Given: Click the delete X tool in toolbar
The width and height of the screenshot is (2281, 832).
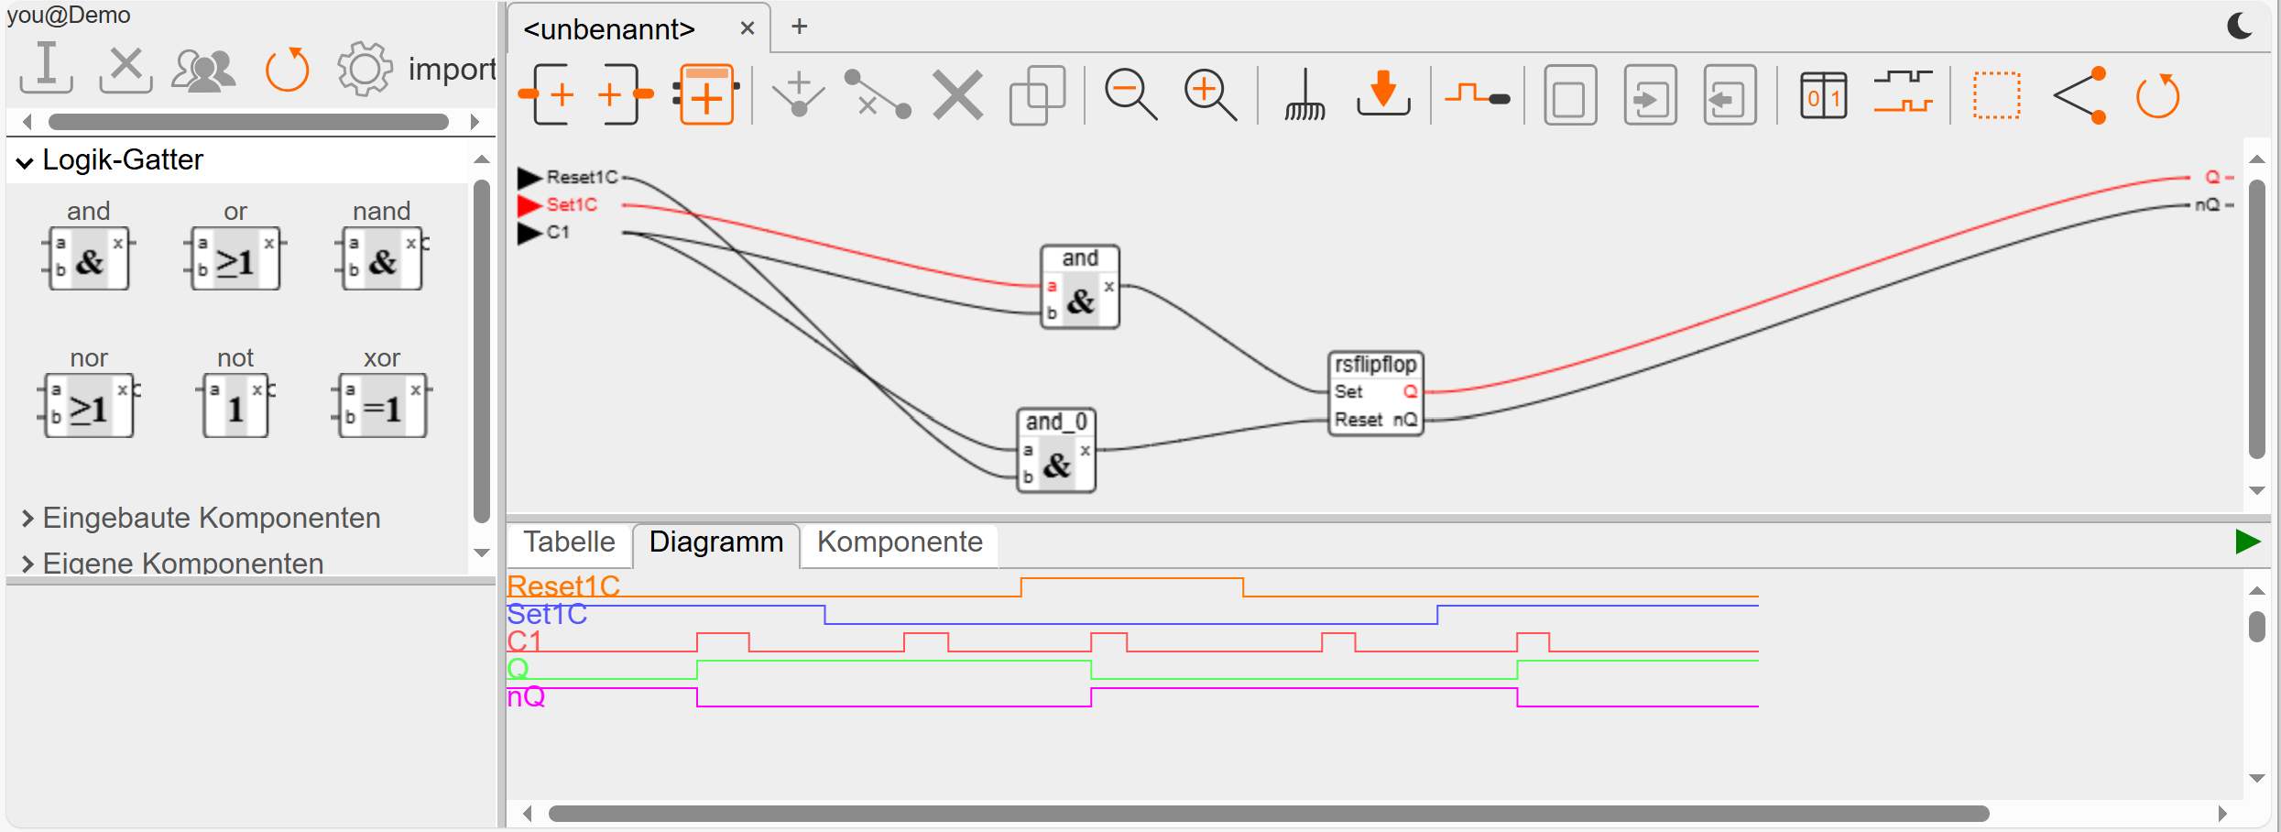Looking at the screenshot, I should pyautogui.click(x=957, y=95).
